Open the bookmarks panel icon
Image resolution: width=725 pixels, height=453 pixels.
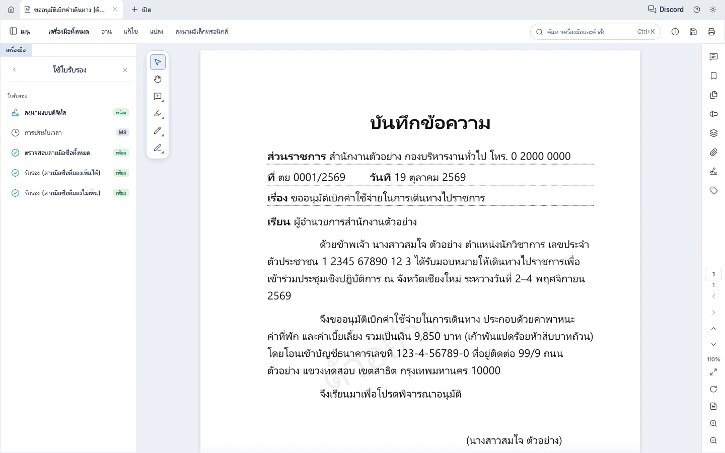click(x=713, y=76)
